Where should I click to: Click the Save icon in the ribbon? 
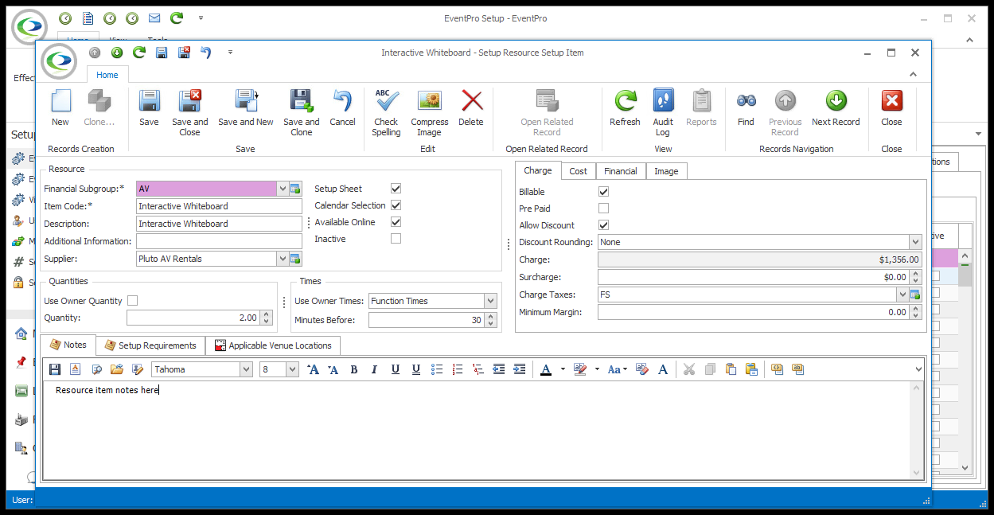click(149, 101)
